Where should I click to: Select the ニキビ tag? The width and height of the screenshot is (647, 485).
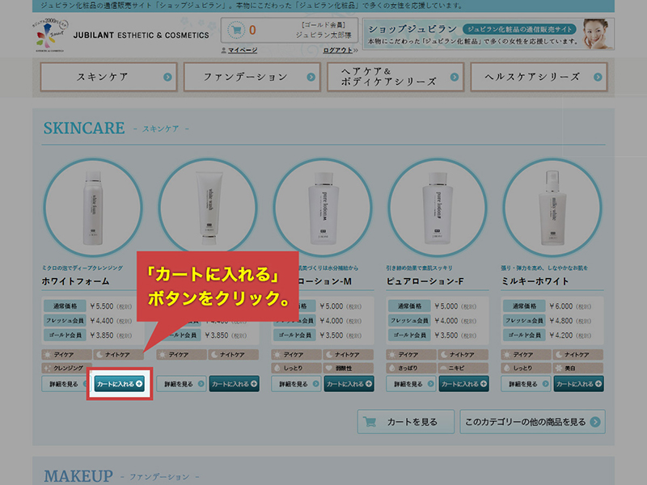tap(463, 368)
